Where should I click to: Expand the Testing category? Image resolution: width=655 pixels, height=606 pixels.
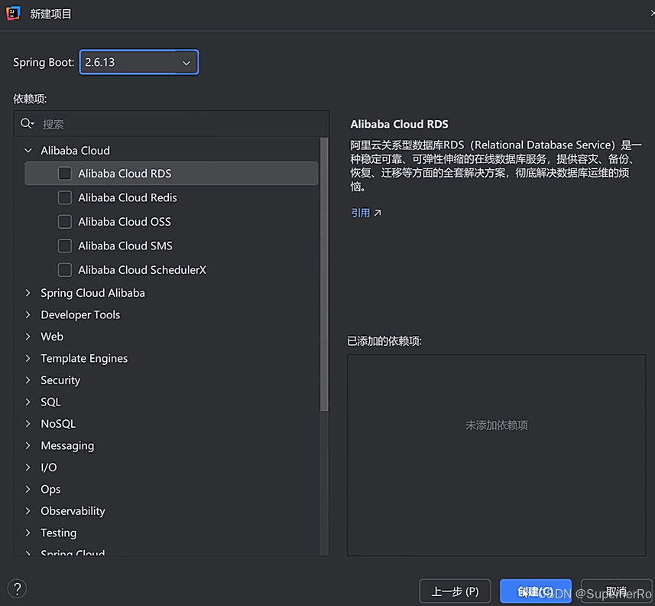coord(28,533)
